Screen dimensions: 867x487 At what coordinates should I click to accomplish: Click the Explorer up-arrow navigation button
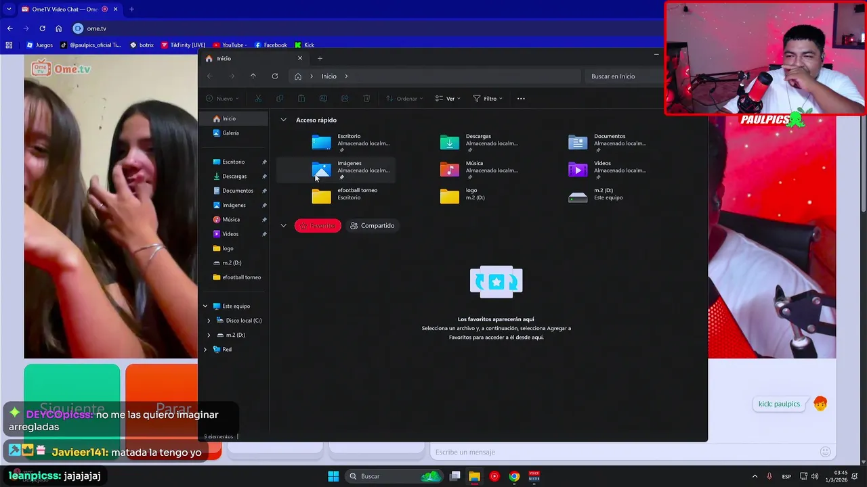click(253, 76)
